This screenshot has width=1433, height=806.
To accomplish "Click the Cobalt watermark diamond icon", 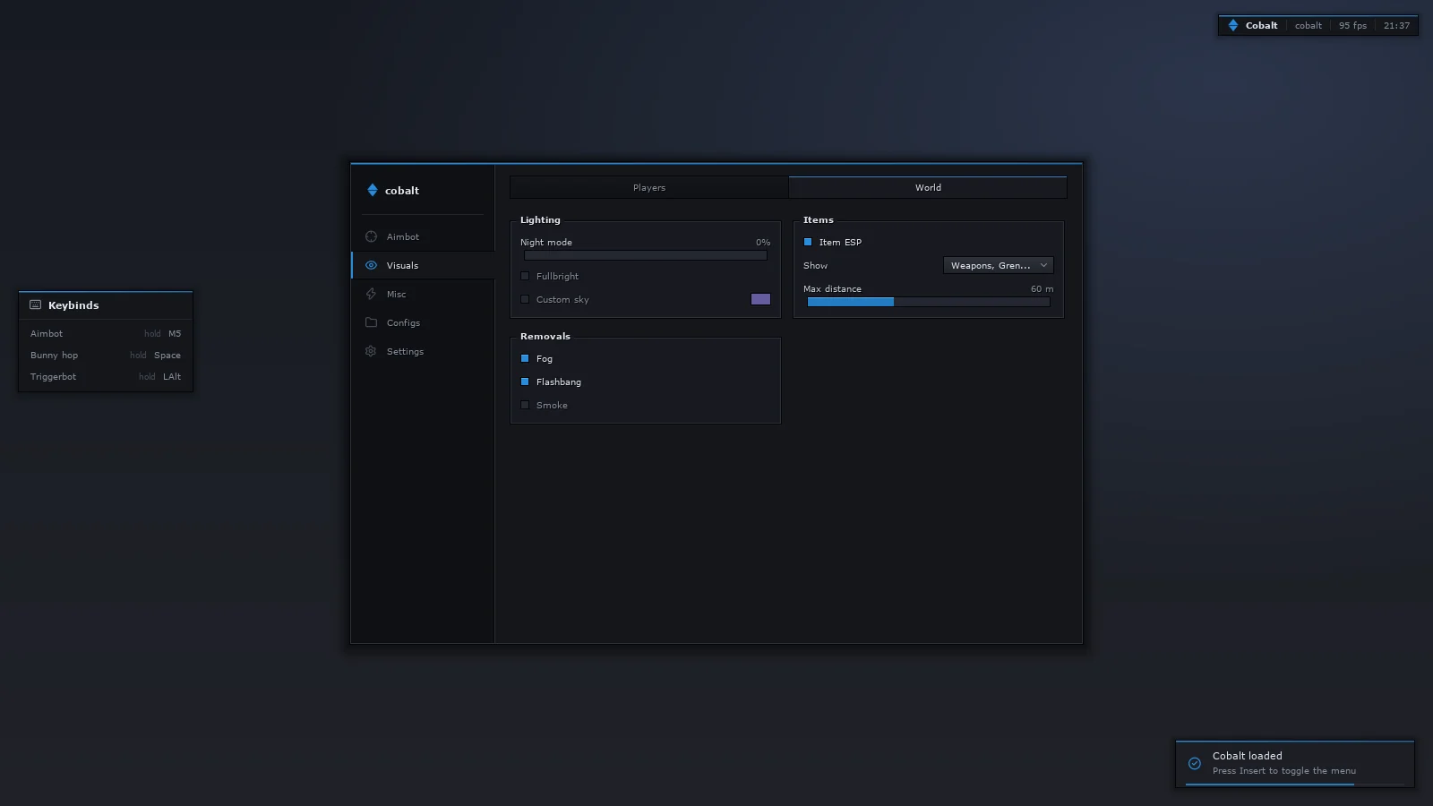I will 1233,25.
